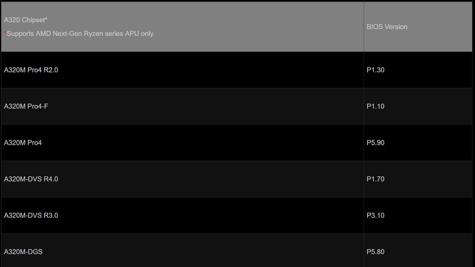The height and width of the screenshot is (267, 475).
Task: Click BIOS version P3.10
Action: point(375,215)
